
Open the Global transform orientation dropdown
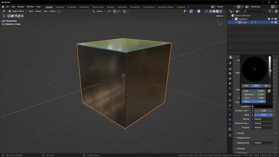tap(99, 11)
